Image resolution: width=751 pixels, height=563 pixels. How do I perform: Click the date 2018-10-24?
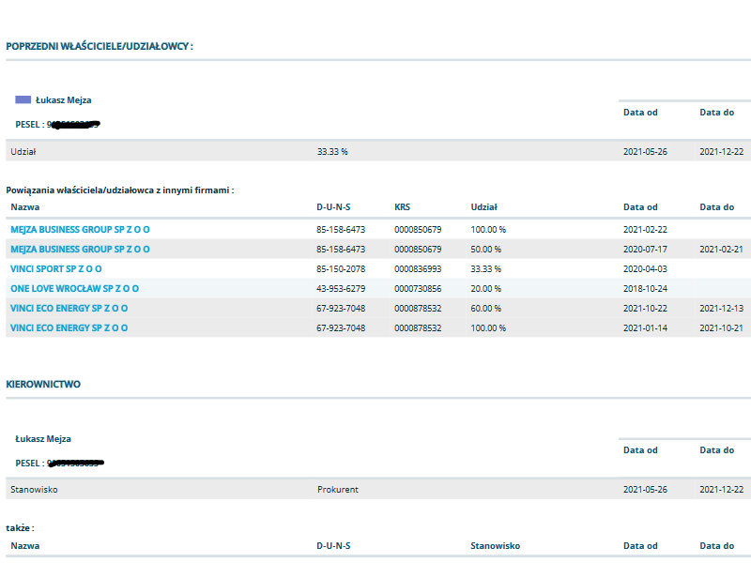coord(645,289)
